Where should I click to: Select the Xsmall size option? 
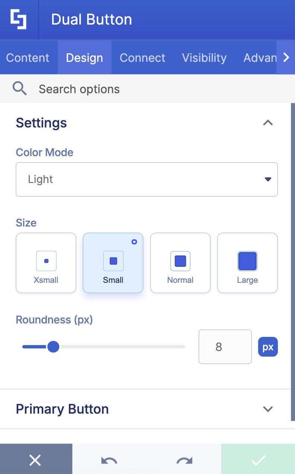click(46, 263)
